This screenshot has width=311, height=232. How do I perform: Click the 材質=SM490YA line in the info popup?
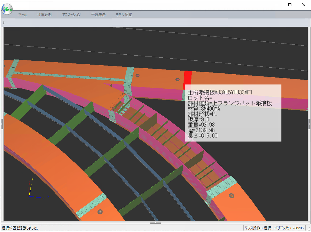click(204, 109)
